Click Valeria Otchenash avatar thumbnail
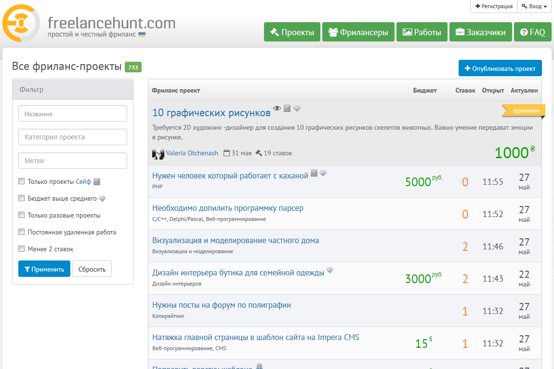 [158, 153]
